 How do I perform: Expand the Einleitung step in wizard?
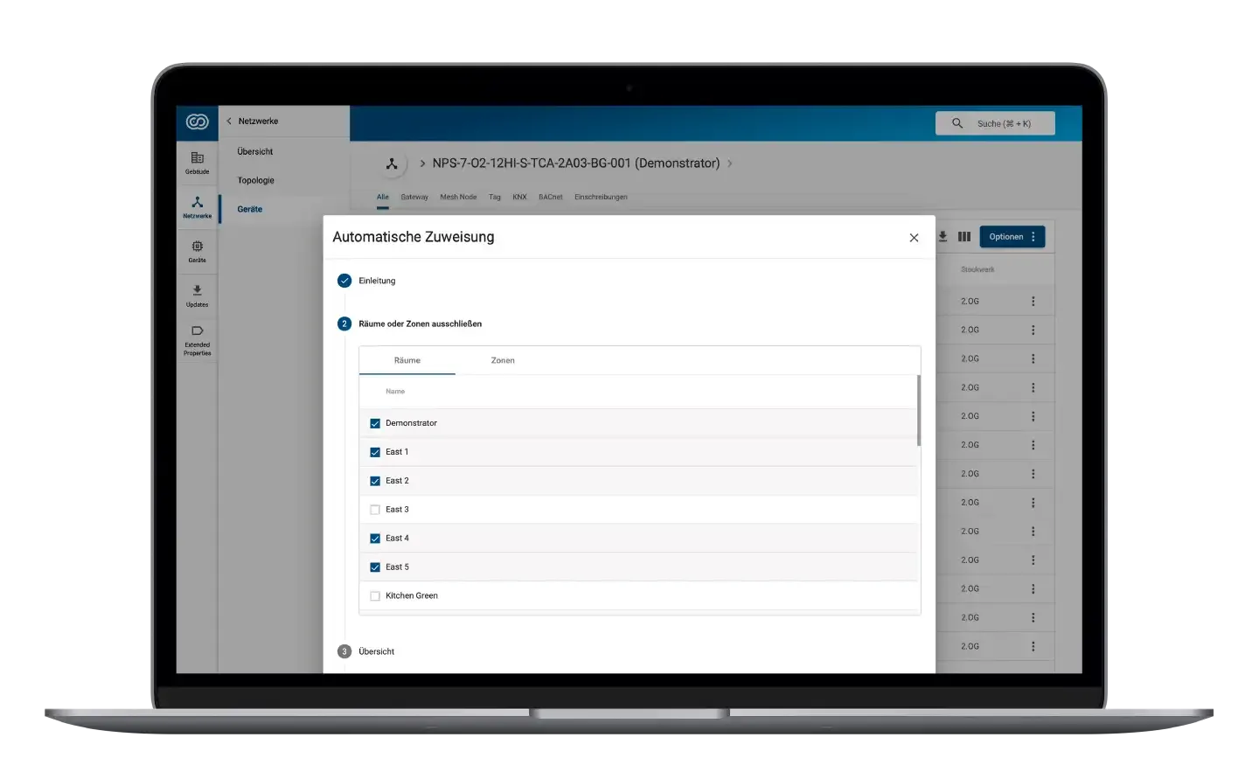[x=377, y=281]
